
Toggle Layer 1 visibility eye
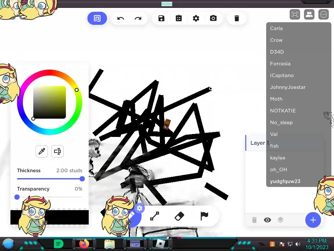click(267, 220)
